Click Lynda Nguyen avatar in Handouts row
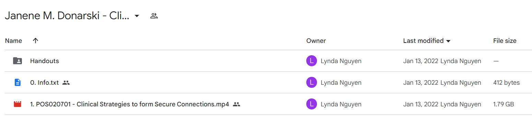 pyautogui.click(x=311, y=61)
